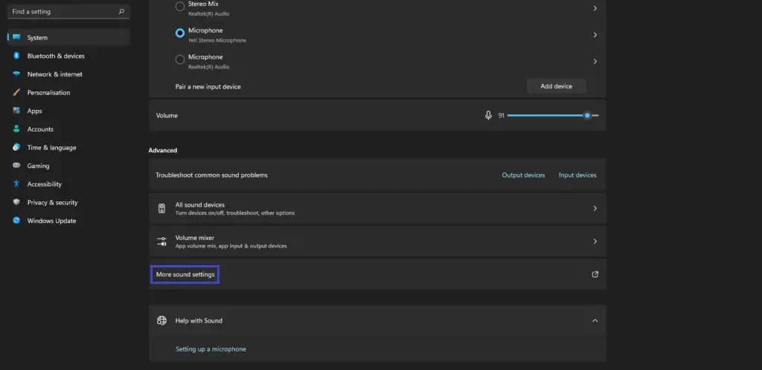762x370 pixels.
Task: Click inside the Find a setting search box
Action: tap(68, 11)
